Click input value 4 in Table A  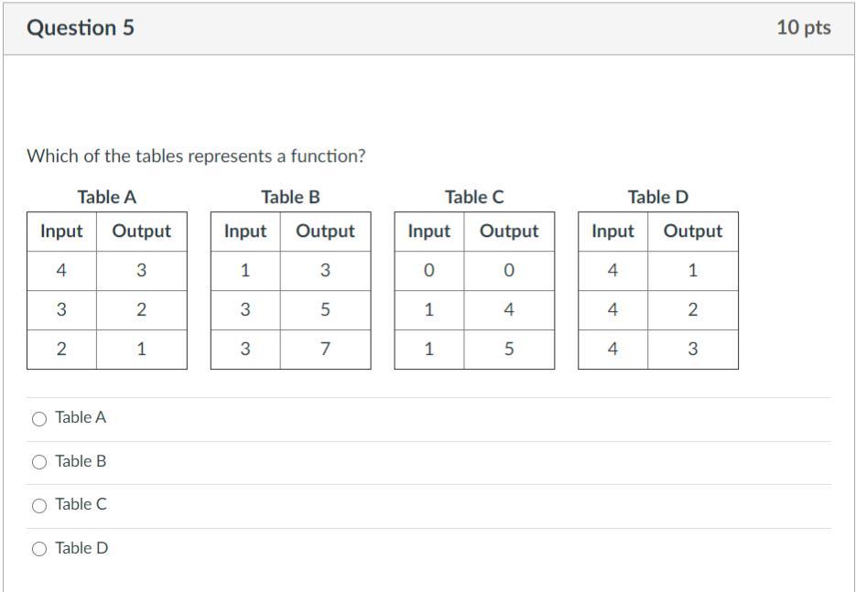pyautogui.click(x=61, y=271)
